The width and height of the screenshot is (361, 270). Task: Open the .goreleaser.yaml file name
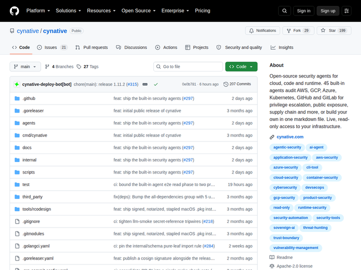38,258
